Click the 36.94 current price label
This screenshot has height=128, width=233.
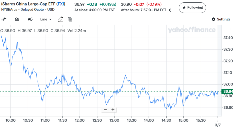pos(227,92)
